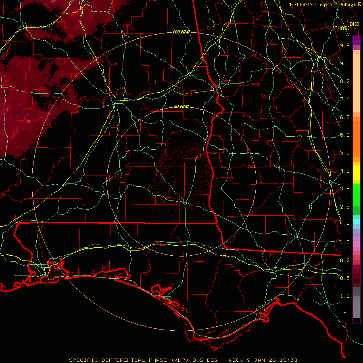Click the 50 NMI range ring label
Screen dimensions: 363x363
181,107
